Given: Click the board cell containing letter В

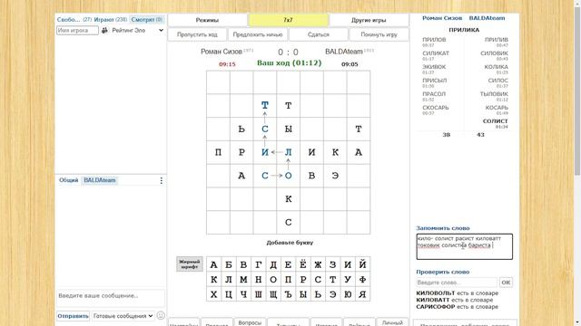Looking at the screenshot, I should click(x=311, y=176).
